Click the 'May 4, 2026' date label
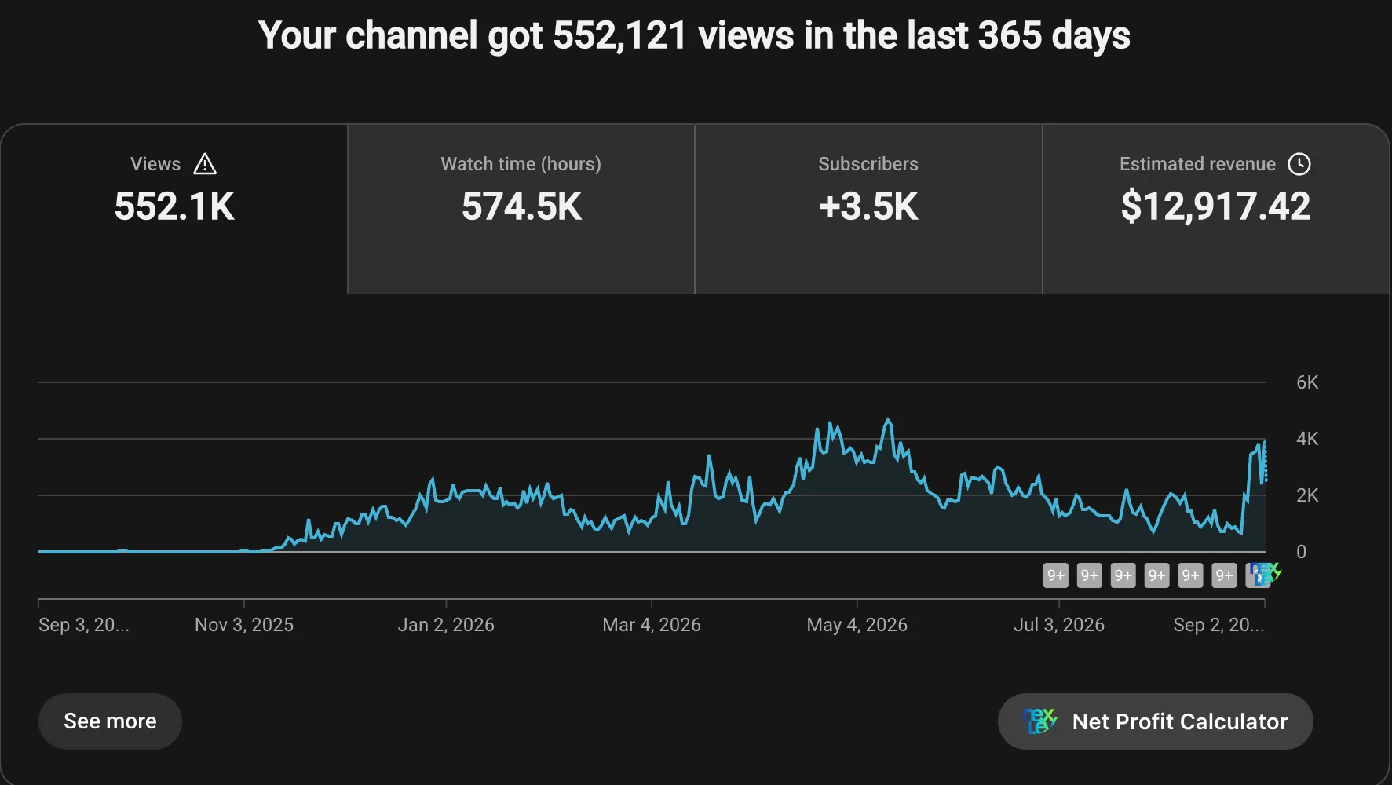1392x785 pixels. click(857, 625)
